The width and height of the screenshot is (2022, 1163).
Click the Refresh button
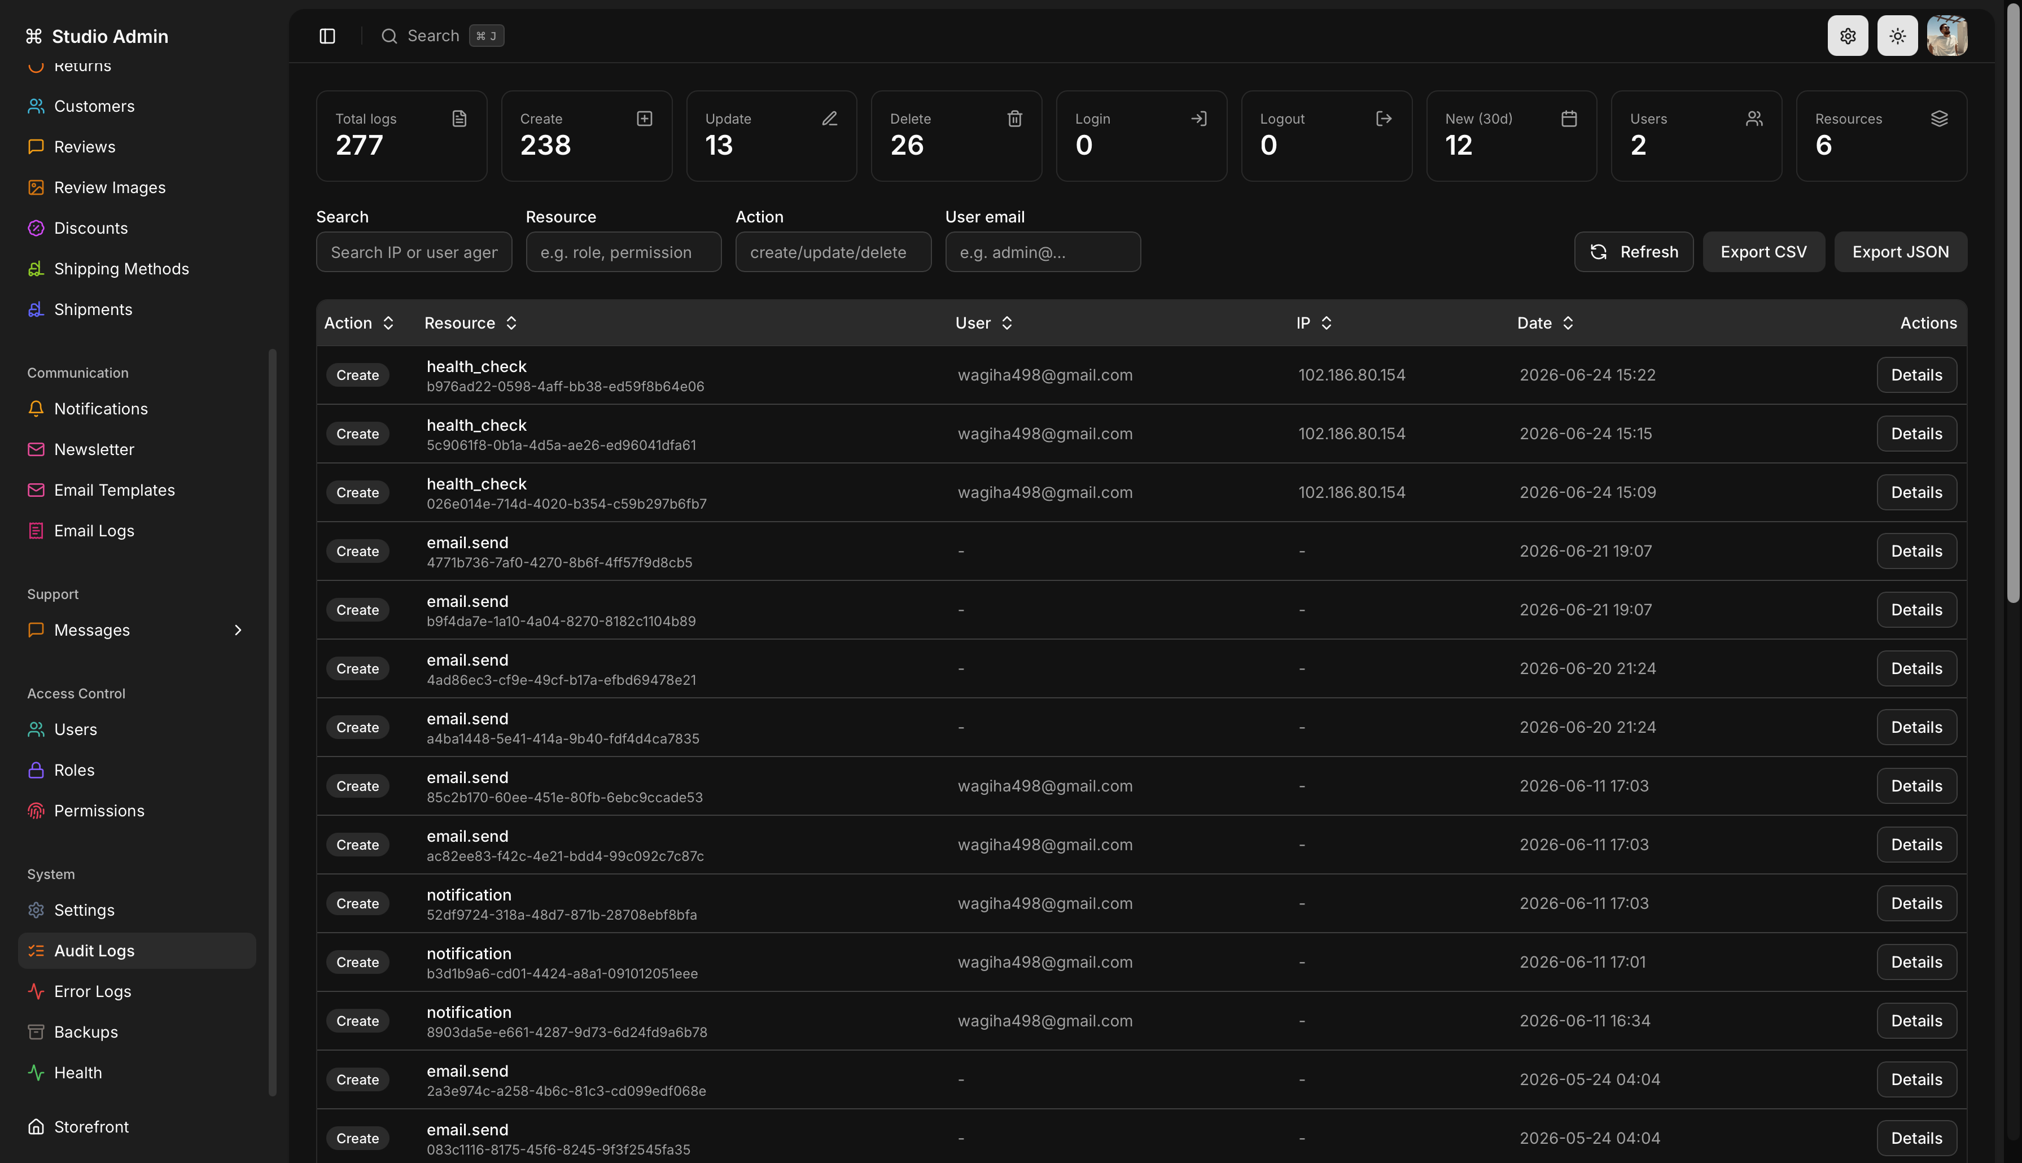coord(1633,252)
